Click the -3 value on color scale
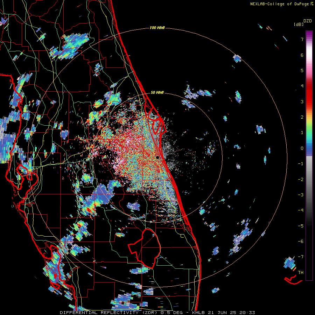 click(301, 195)
